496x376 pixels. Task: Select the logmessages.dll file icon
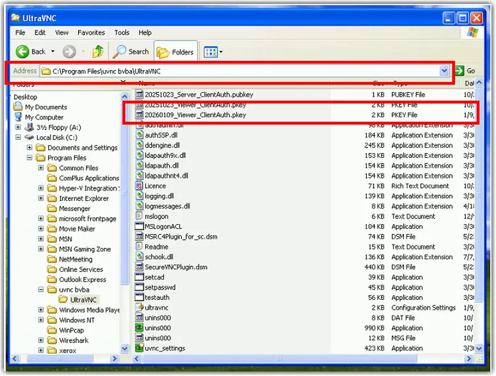(x=139, y=206)
